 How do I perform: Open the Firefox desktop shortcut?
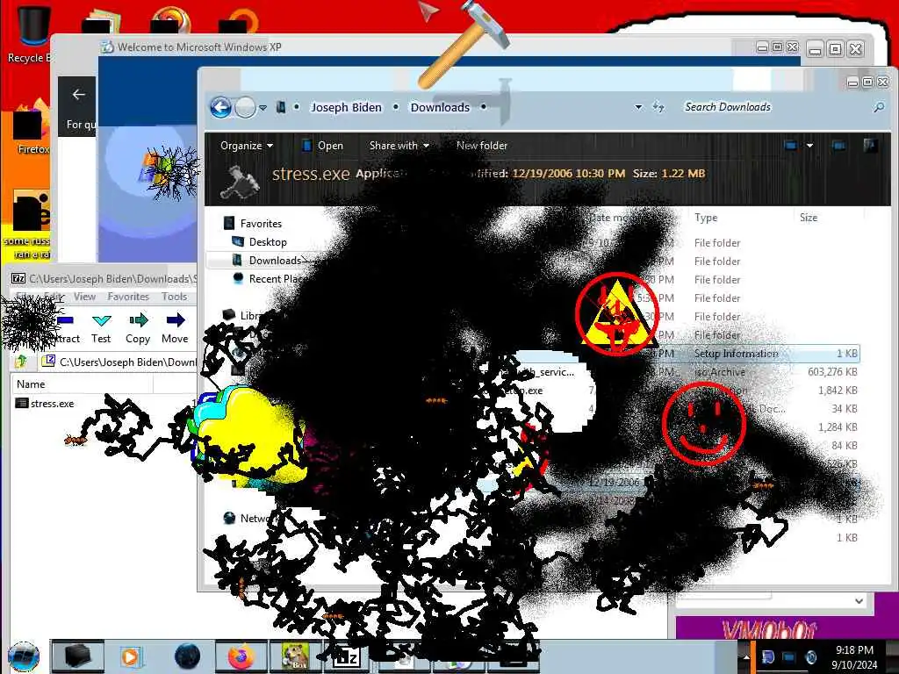[32, 127]
